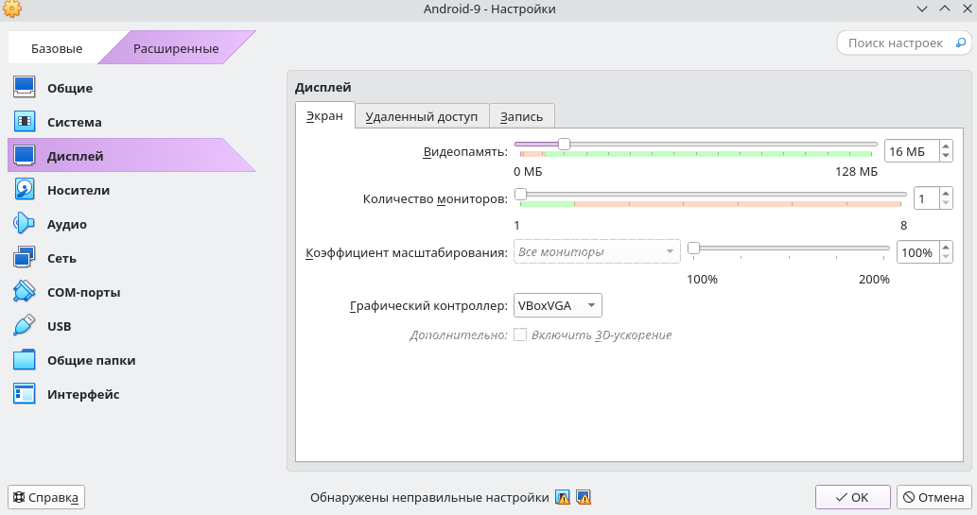The width and height of the screenshot is (977, 515).
Task: Click the Видеопамять slider handle
Action: (564, 144)
